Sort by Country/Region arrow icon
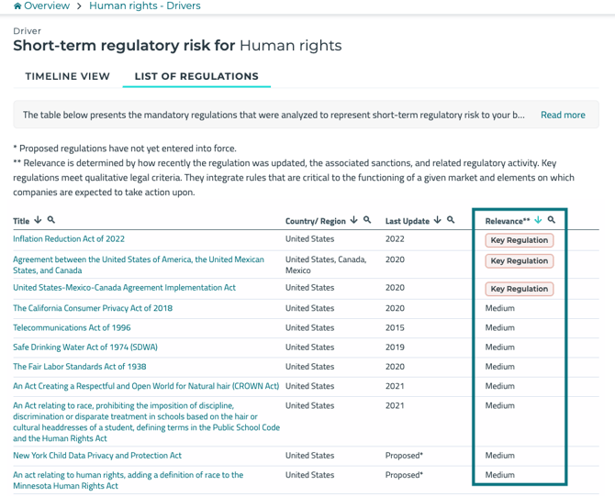This screenshot has height=496, width=615. (354, 220)
